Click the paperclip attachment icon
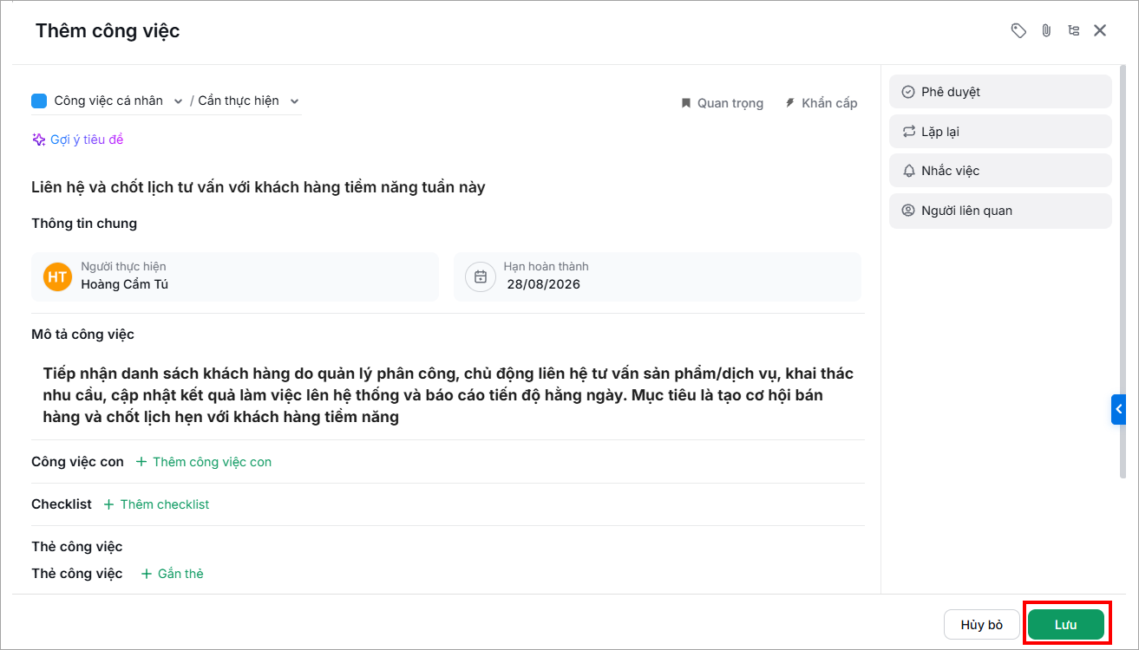Screen dimensions: 1139x650 coord(1046,31)
